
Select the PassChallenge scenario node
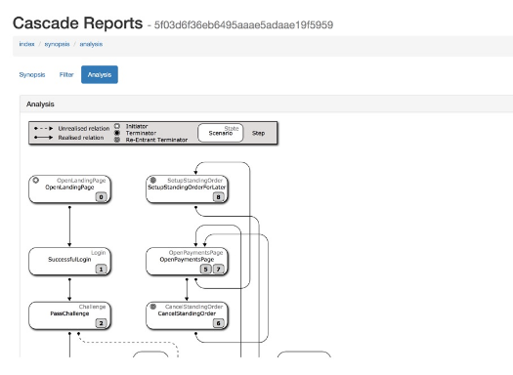(69, 315)
